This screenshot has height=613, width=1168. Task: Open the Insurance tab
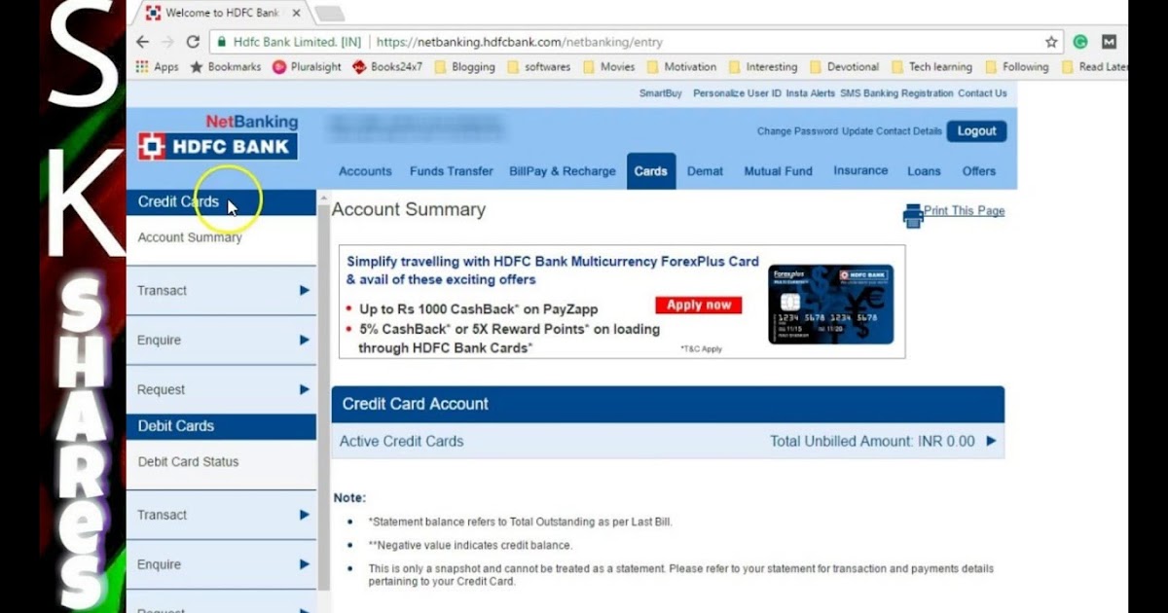click(x=860, y=170)
